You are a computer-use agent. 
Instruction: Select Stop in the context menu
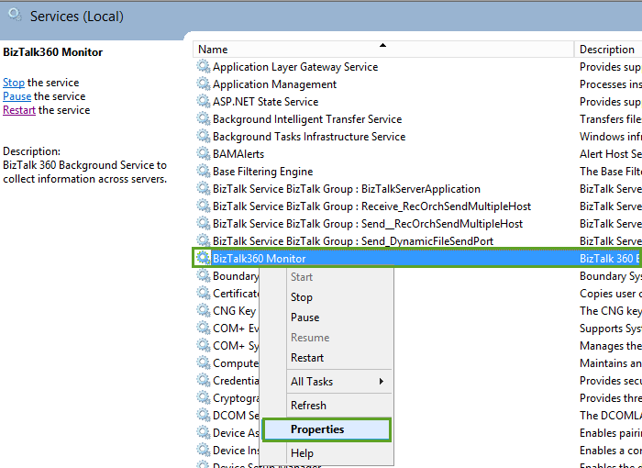tap(302, 297)
